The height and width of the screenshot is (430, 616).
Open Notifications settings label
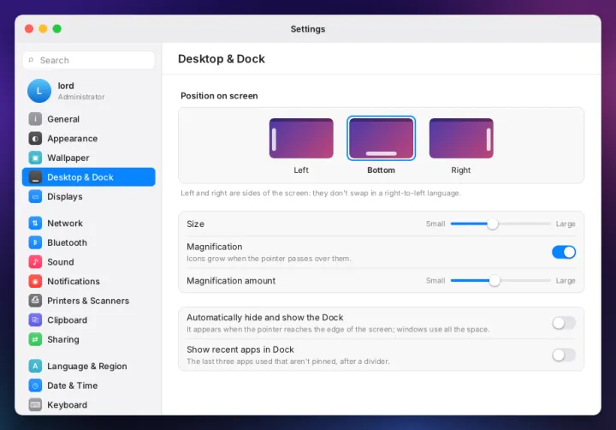click(74, 281)
